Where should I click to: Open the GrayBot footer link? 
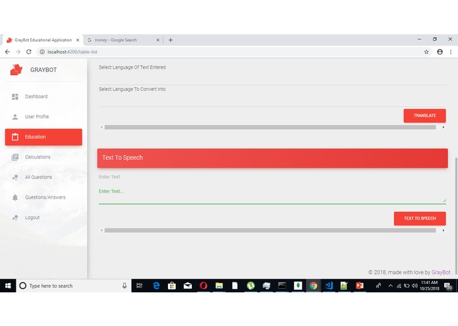pyautogui.click(x=441, y=272)
